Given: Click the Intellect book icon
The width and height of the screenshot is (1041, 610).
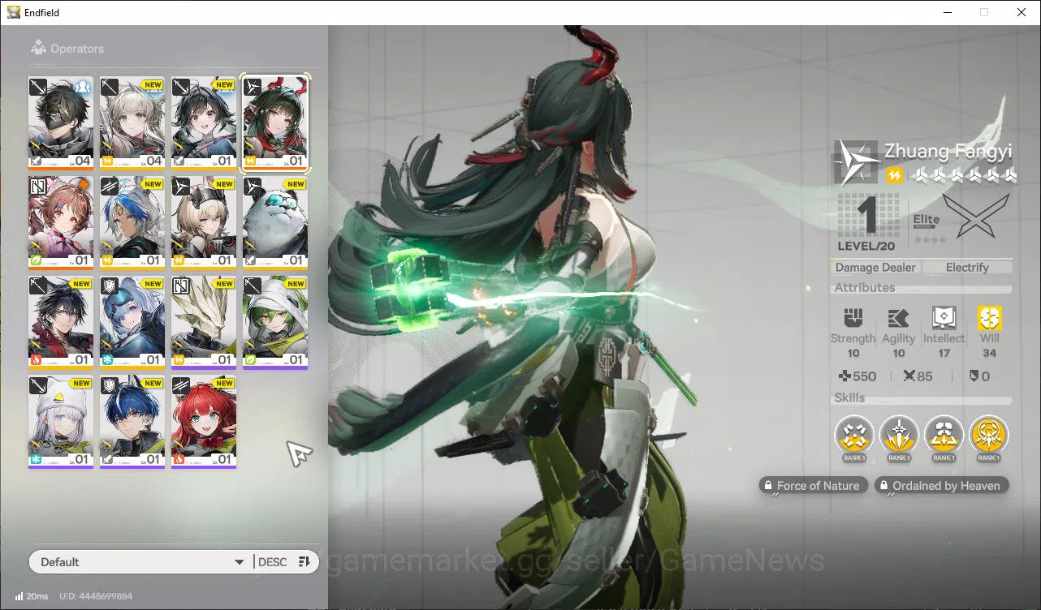Looking at the screenshot, I should click(x=944, y=318).
